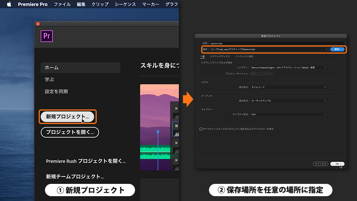Open Premiere Rush プロジェクトを開く... link
Viewport: 357px width, 201px height.
click(x=86, y=161)
